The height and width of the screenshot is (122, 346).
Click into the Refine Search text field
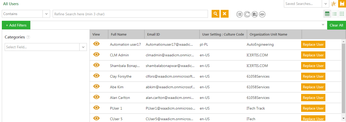tap(130, 14)
